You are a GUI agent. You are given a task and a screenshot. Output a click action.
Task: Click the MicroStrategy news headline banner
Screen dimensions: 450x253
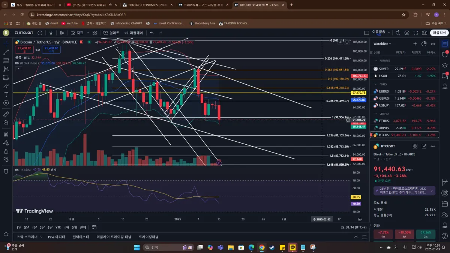[x=404, y=190]
